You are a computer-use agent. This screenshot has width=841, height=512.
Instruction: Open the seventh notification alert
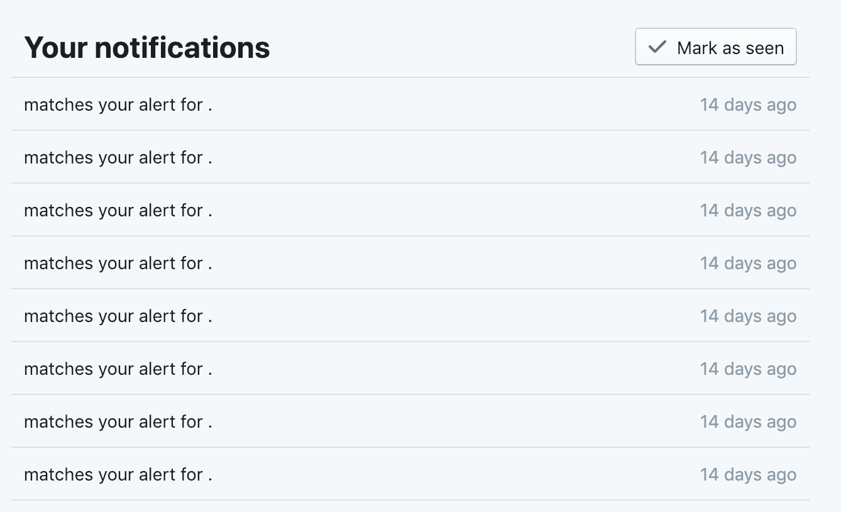tap(118, 421)
